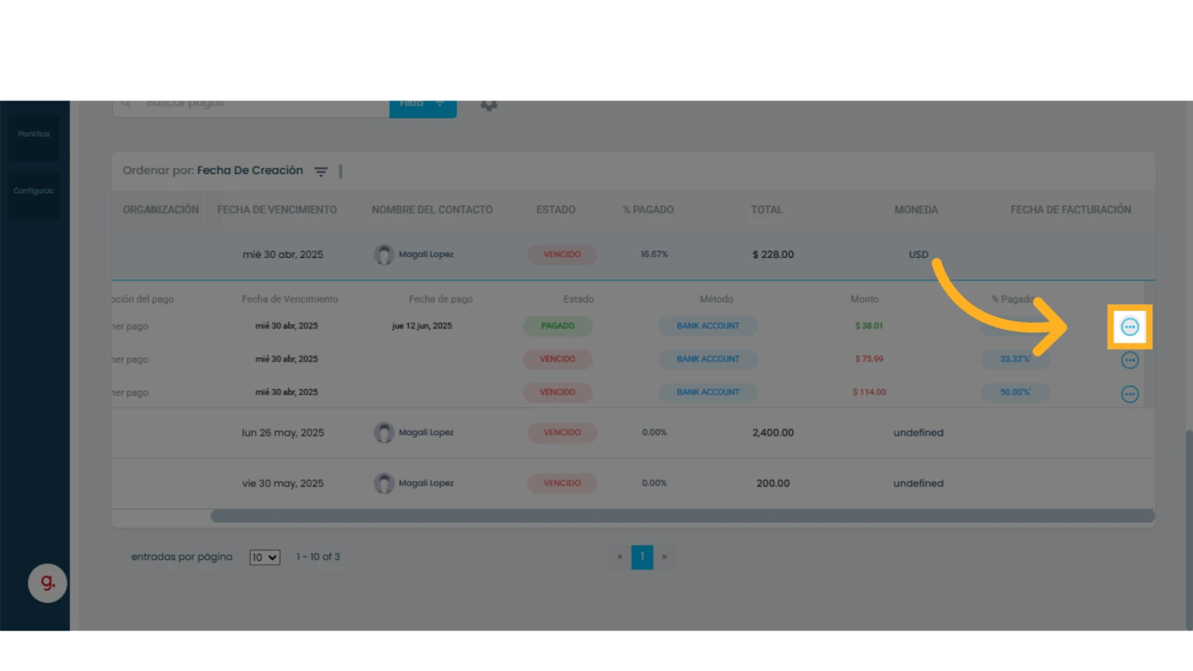Image resolution: width=1193 pixels, height=671 pixels.
Task: Focus the Buscar pagos search field
Action: click(x=251, y=108)
